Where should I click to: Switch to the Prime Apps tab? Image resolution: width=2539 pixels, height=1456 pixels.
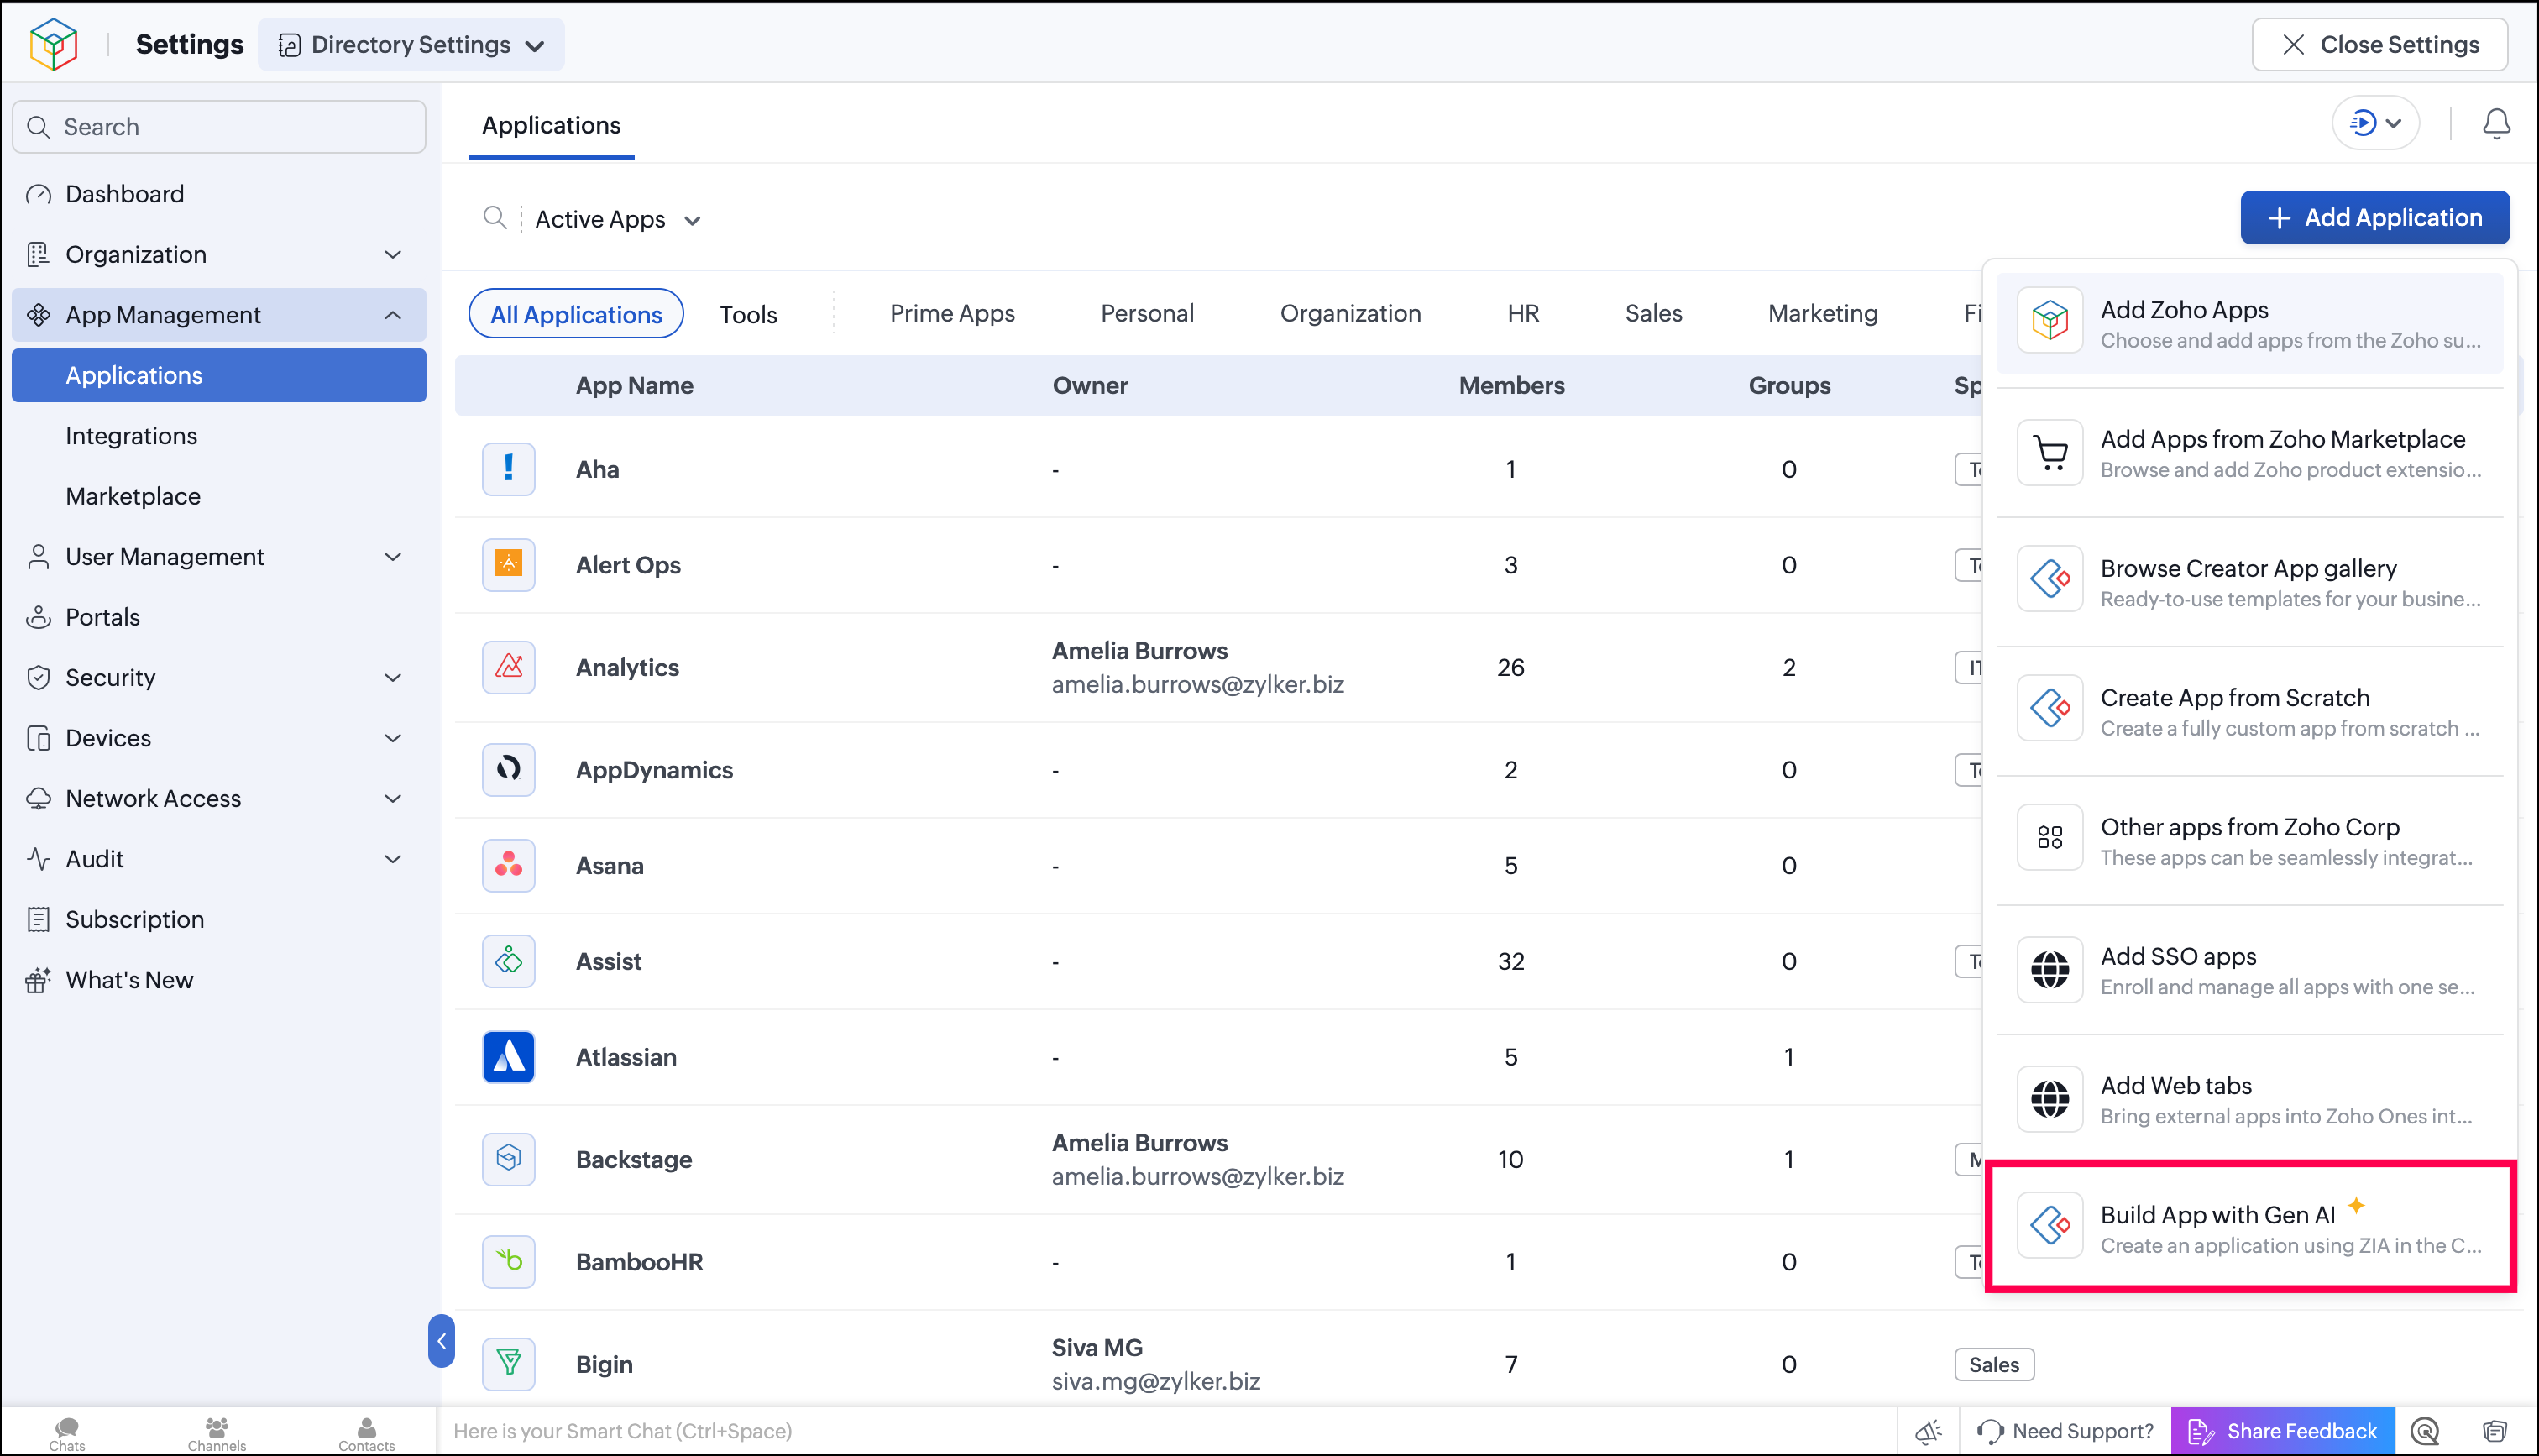click(x=951, y=314)
